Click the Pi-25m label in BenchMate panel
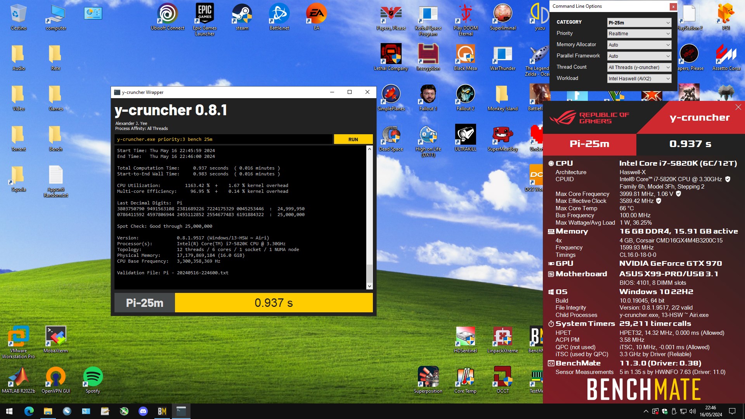Image resolution: width=745 pixels, height=419 pixels. click(x=589, y=144)
